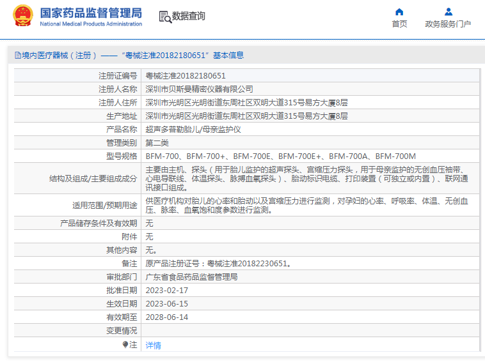This screenshot has height=364, width=485.
Task: Click the 无。 value for 其他内容
Action: 151,250
